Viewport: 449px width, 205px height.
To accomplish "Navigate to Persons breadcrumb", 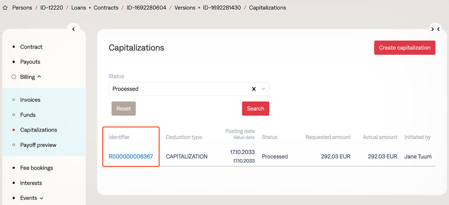I will point(22,8).
